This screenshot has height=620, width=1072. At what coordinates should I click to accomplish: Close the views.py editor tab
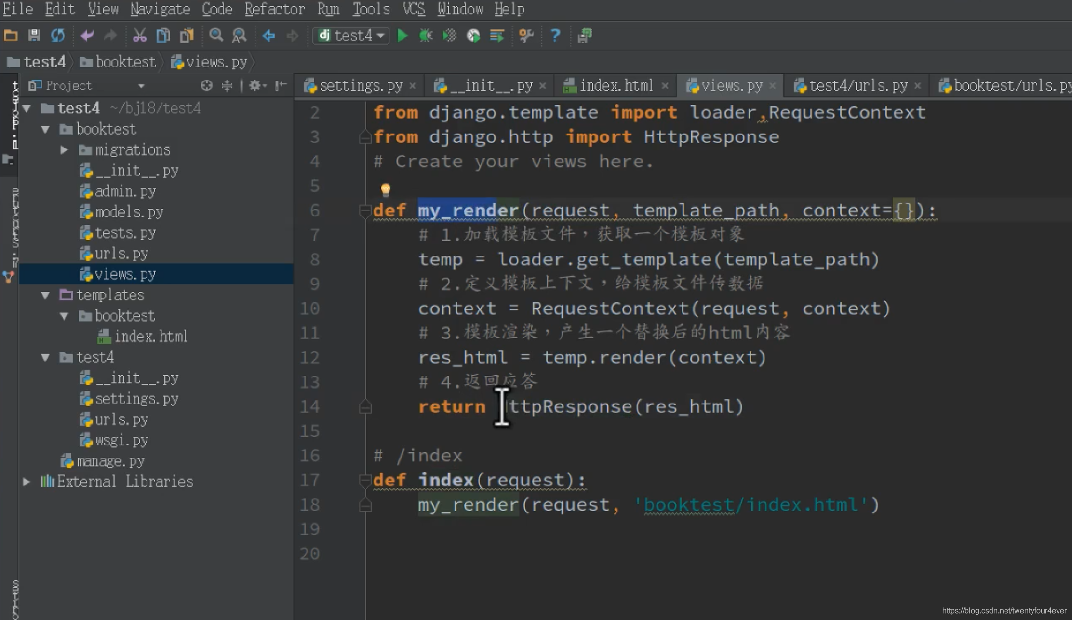pos(773,86)
